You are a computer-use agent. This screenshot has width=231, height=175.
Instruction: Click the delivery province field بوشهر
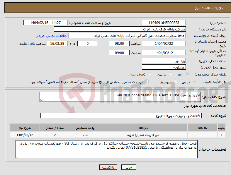(x=164, y=61)
